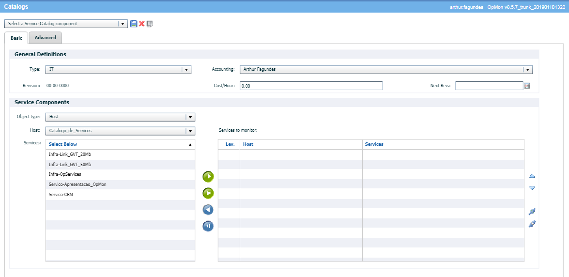This screenshot has height=277, width=569.
Task: Click the blue remove-all services arrow
Action: [208, 226]
